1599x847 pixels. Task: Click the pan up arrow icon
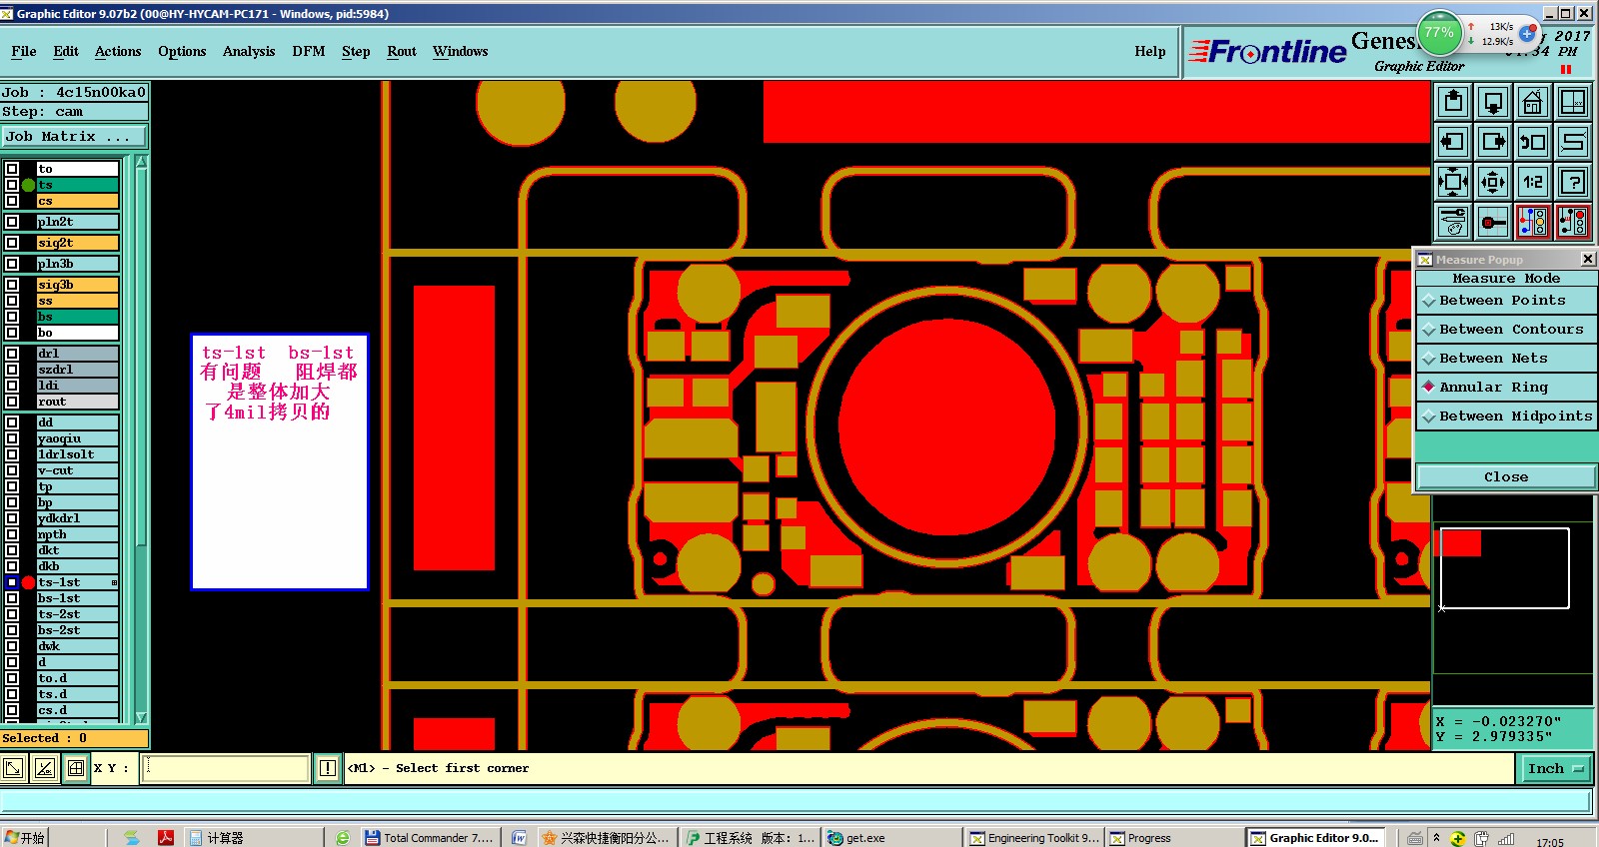pyautogui.click(x=1453, y=102)
